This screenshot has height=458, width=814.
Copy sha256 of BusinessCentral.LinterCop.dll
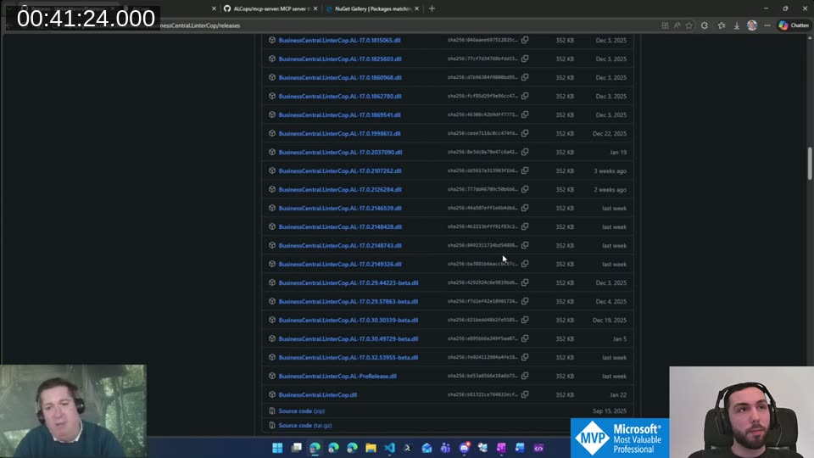click(525, 394)
